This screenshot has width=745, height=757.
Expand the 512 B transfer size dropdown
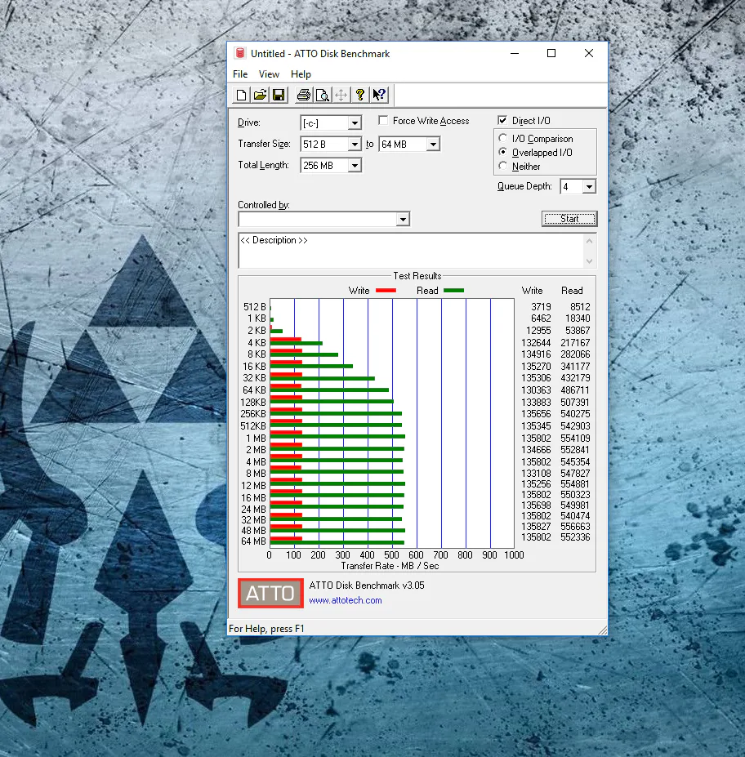click(355, 145)
